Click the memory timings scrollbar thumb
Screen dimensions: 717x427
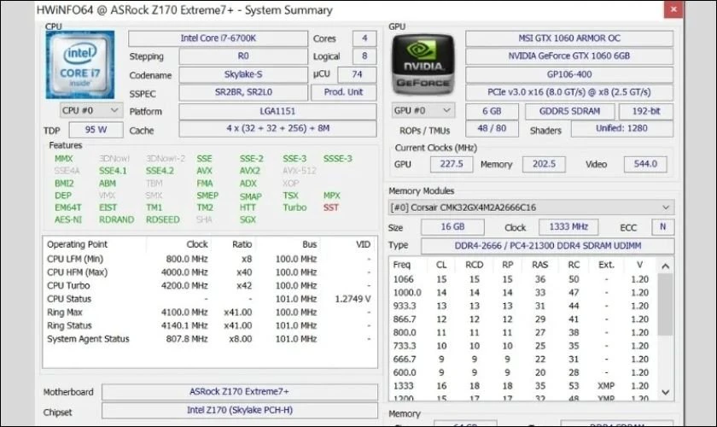[x=665, y=304]
